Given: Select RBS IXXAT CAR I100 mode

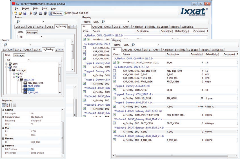Looking at the screenshot, I should coord(76,13).
